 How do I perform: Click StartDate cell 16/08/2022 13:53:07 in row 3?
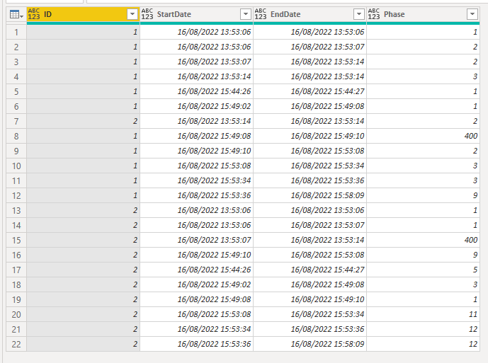pyautogui.click(x=197, y=62)
